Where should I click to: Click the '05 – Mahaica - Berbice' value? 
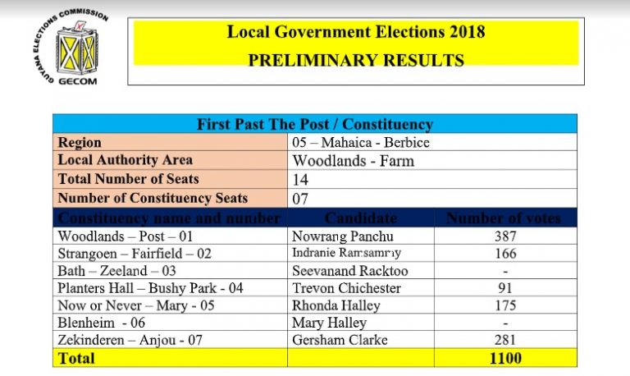[x=361, y=142]
